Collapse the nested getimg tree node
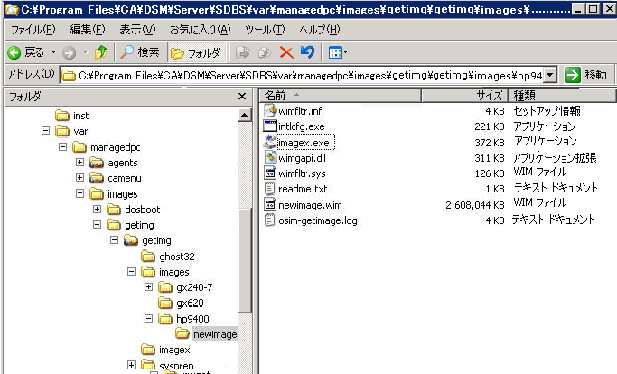This screenshot has width=617, height=374. (114, 239)
